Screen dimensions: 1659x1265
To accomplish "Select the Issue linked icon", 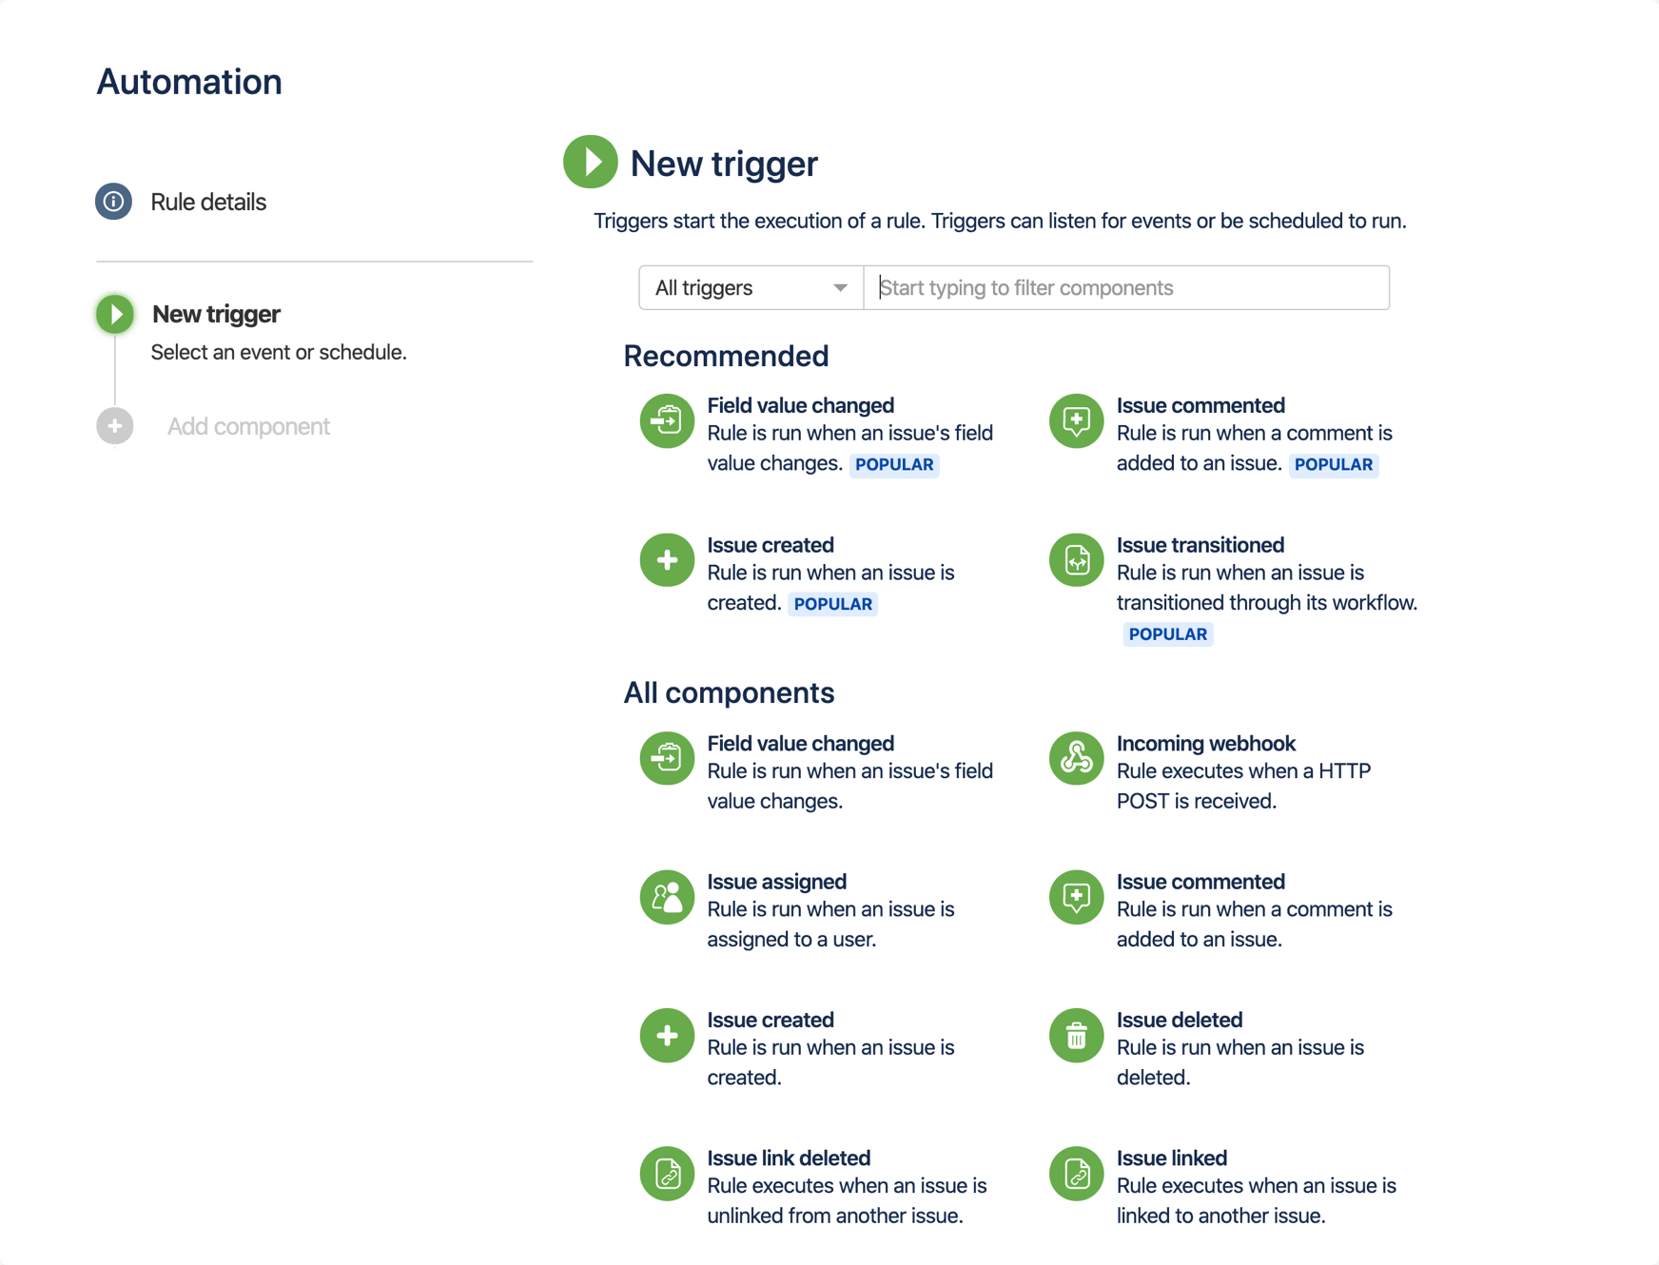I will [x=1075, y=1173].
